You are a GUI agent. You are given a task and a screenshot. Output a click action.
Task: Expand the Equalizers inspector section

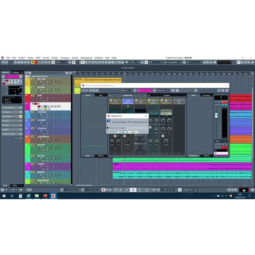pyautogui.click(x=12, y=117)
